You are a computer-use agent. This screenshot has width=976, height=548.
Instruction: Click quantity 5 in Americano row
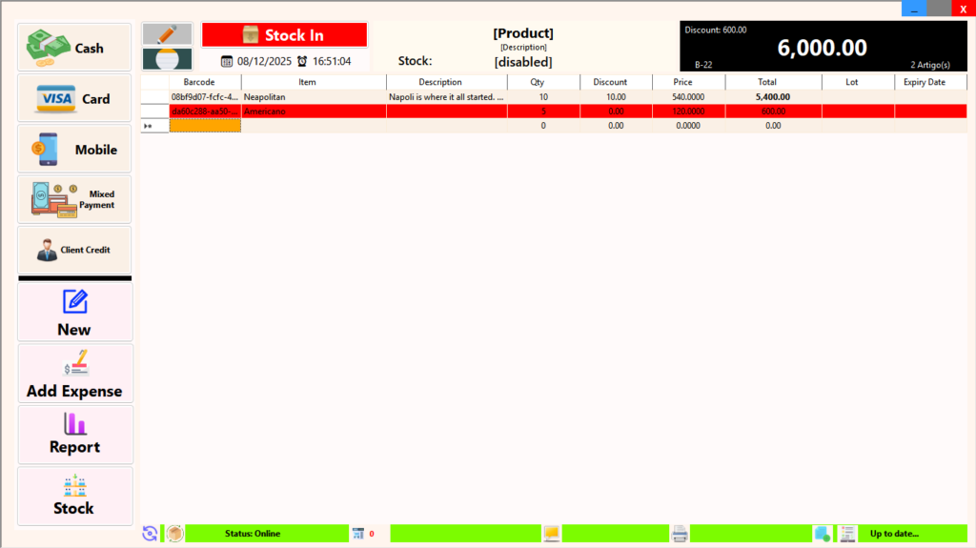click(x=543, y=112)
